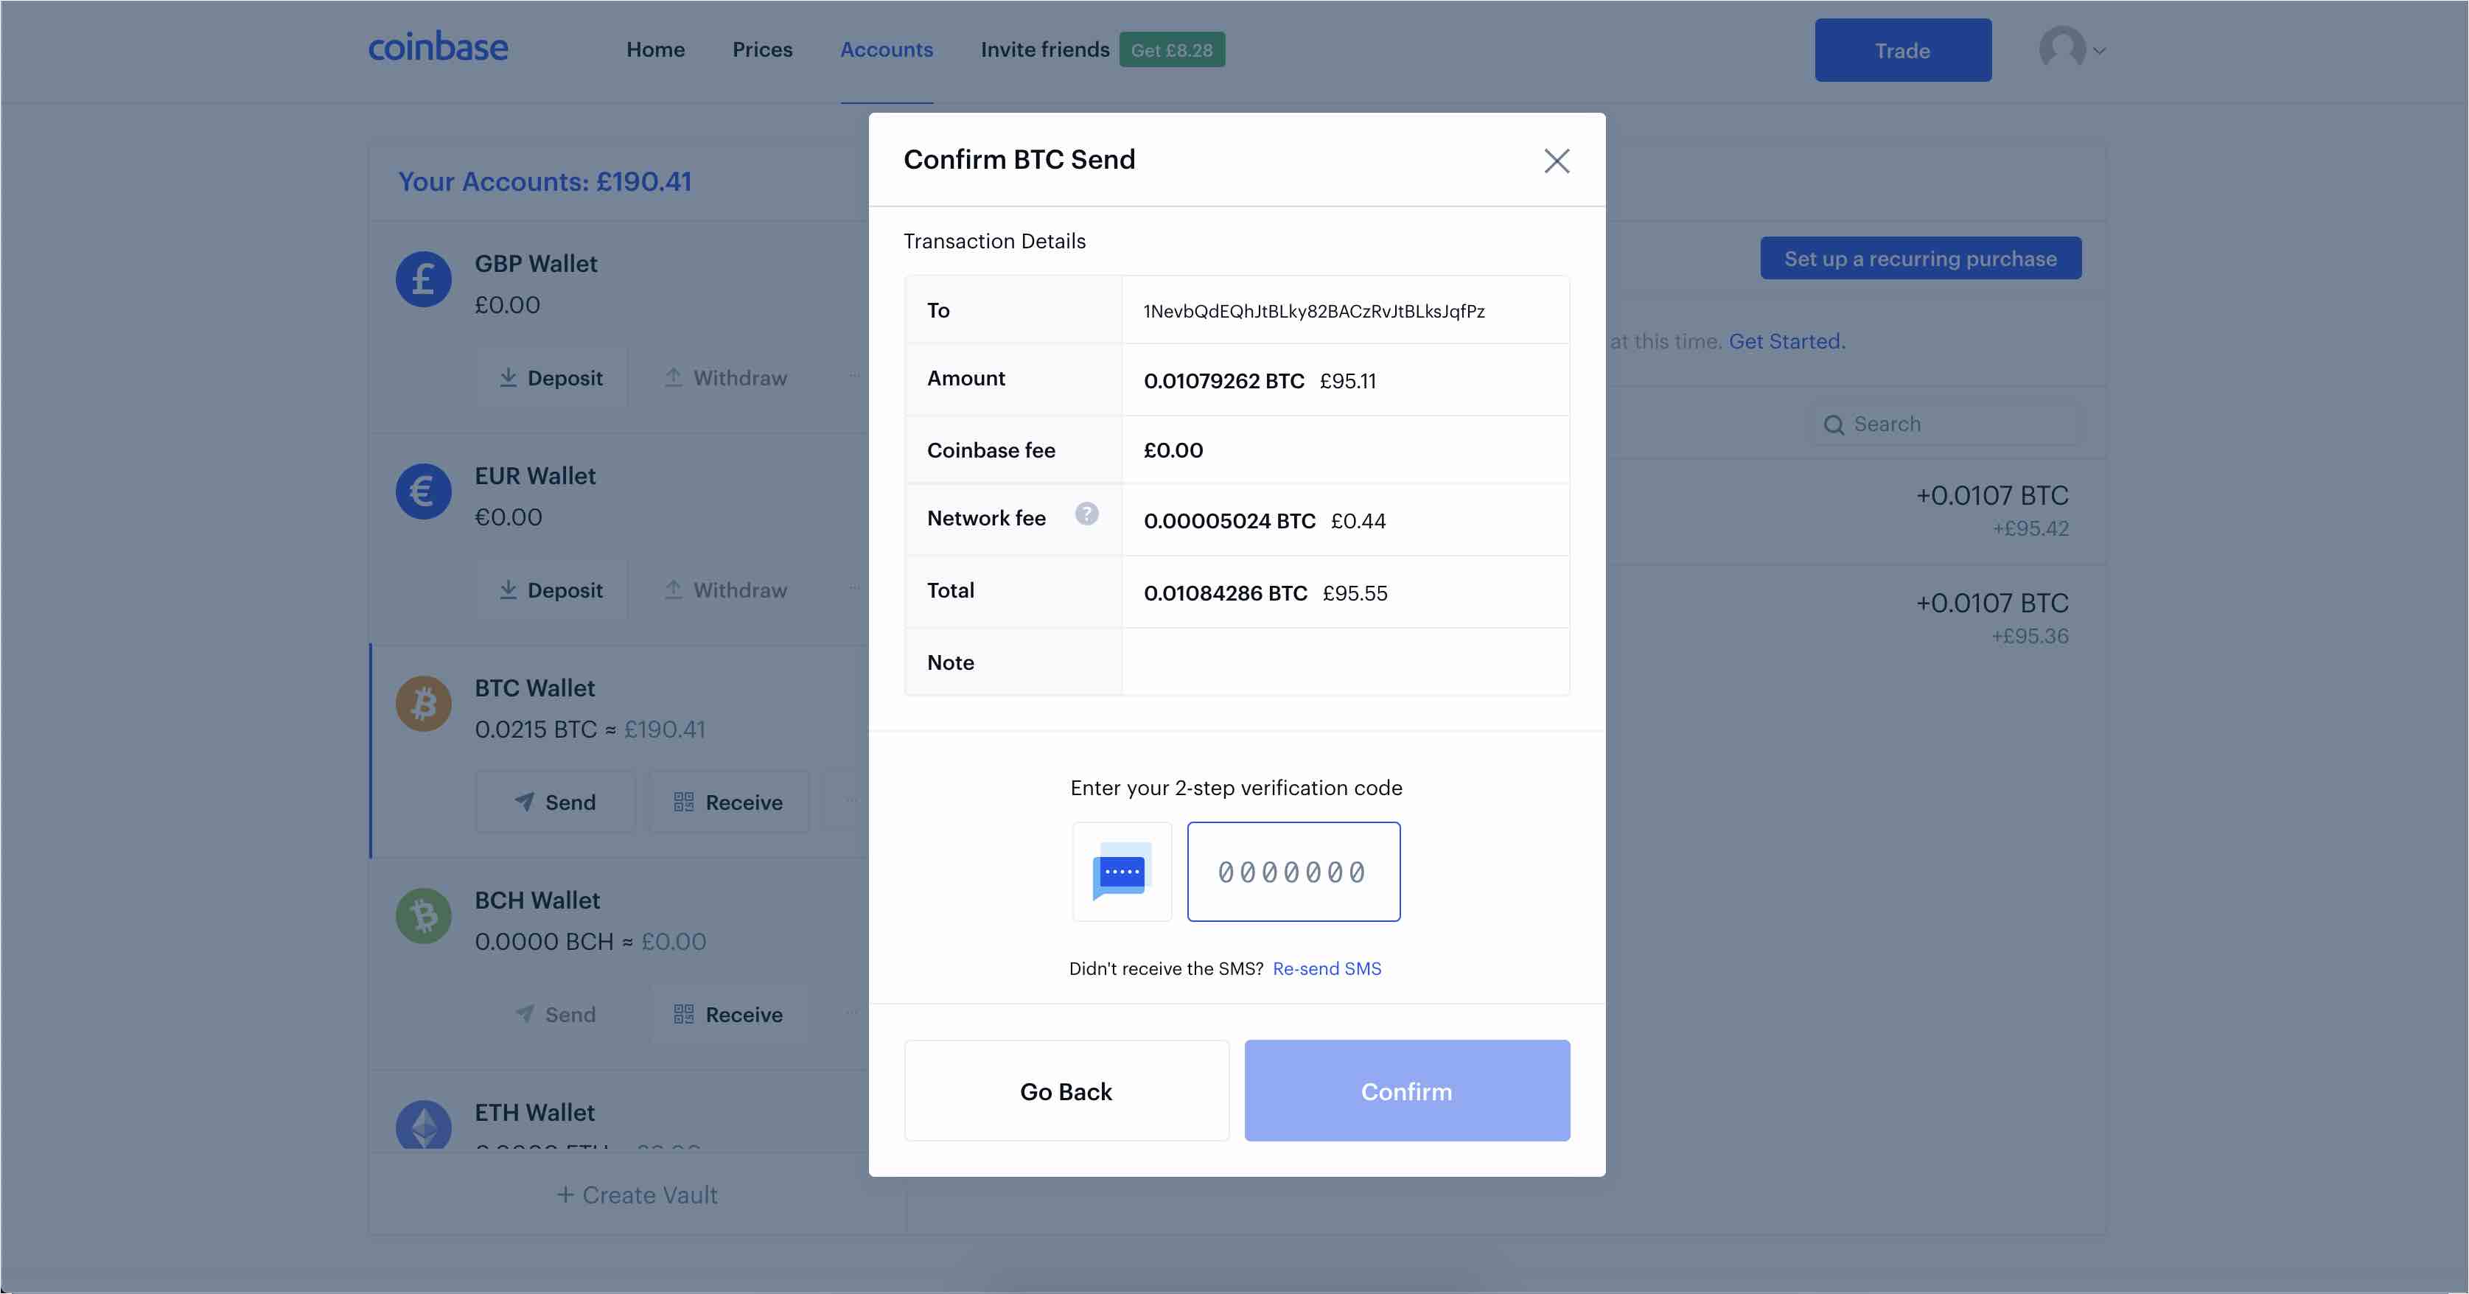Click the search magnifier icon
The height and width of the screenshot is (1294, 2469).
pos(1834,424)
